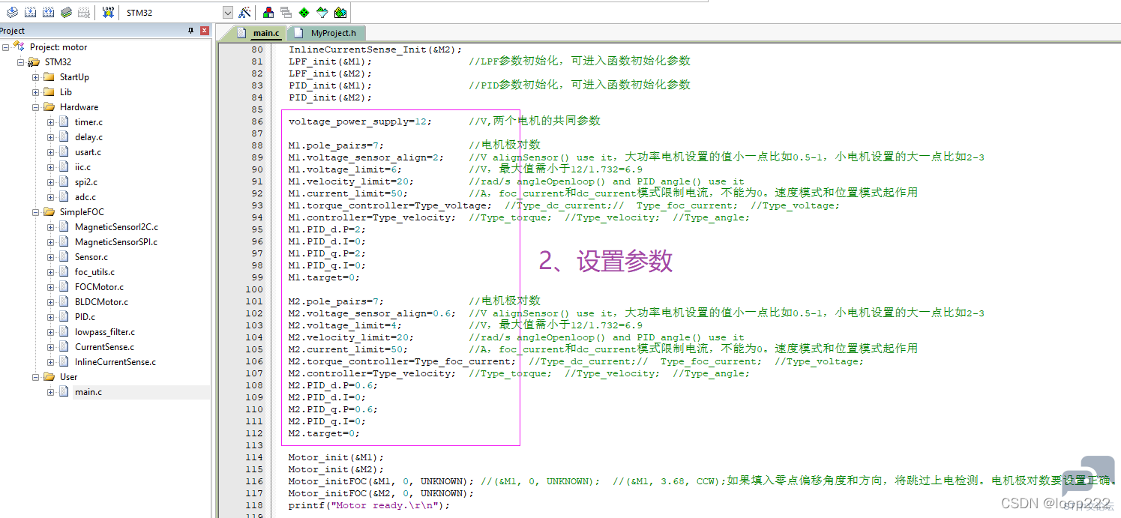Click the Stop build icon
1121x518 pixels.
(84, 12)
